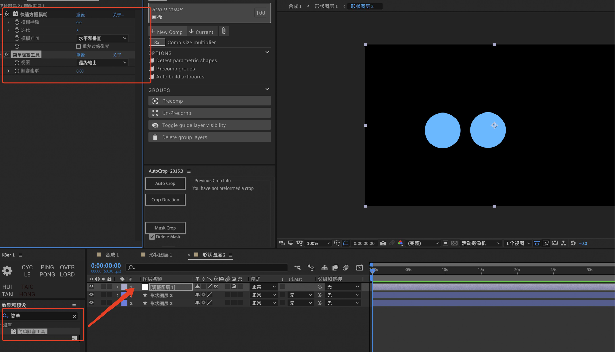
Task: Toggle motion blur enable icon
Action: click(x=346, y=268)
